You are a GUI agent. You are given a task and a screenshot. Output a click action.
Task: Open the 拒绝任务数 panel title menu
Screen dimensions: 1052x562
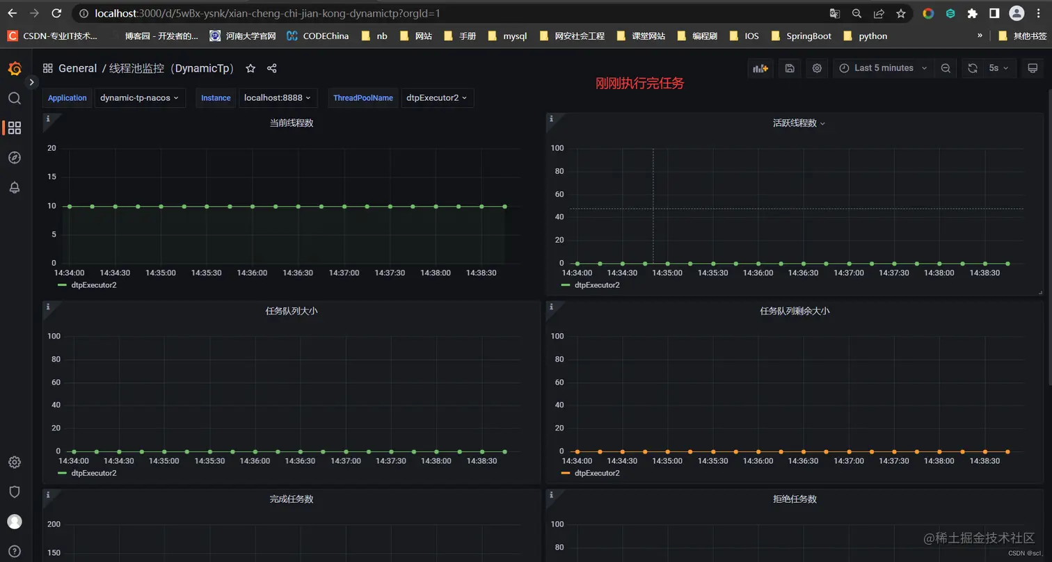795,499
